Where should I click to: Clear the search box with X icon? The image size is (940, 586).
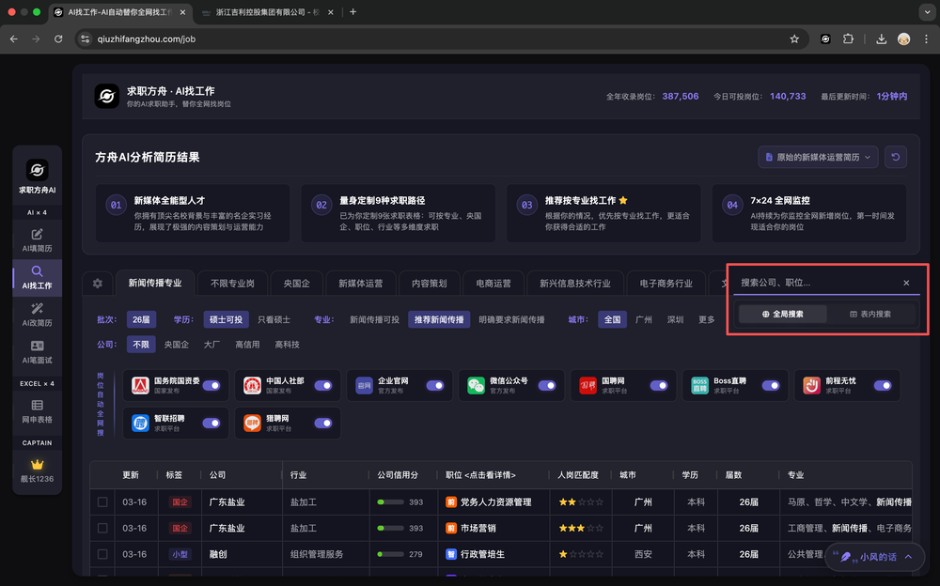click(x=906, y=283)
